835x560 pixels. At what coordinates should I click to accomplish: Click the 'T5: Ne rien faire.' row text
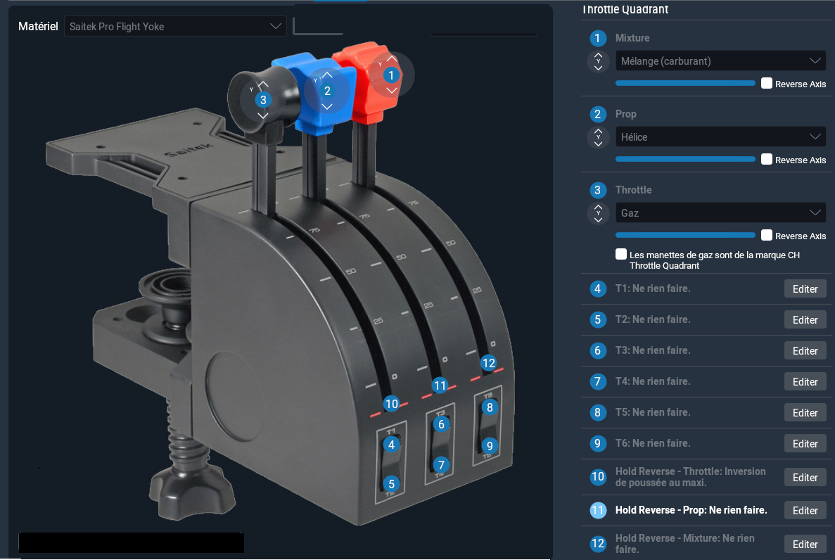[x=653, y=412]
